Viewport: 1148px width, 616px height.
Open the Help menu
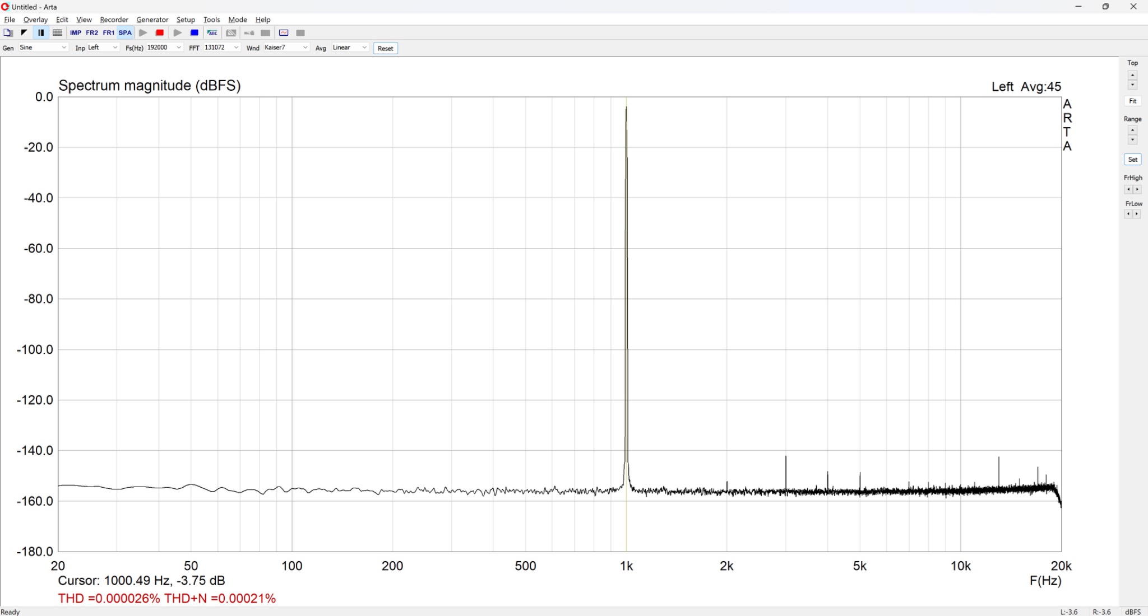263,20
